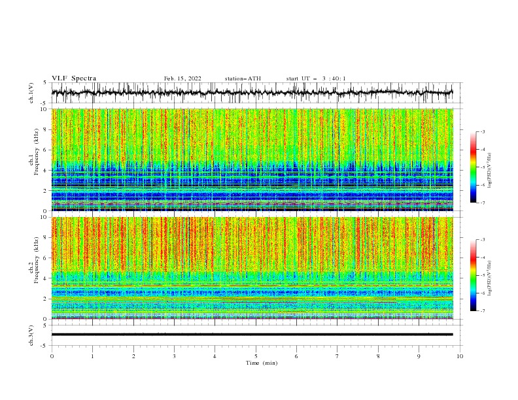
Task: Click the lower PSD color scale bar
Action: tap(474, 275)
